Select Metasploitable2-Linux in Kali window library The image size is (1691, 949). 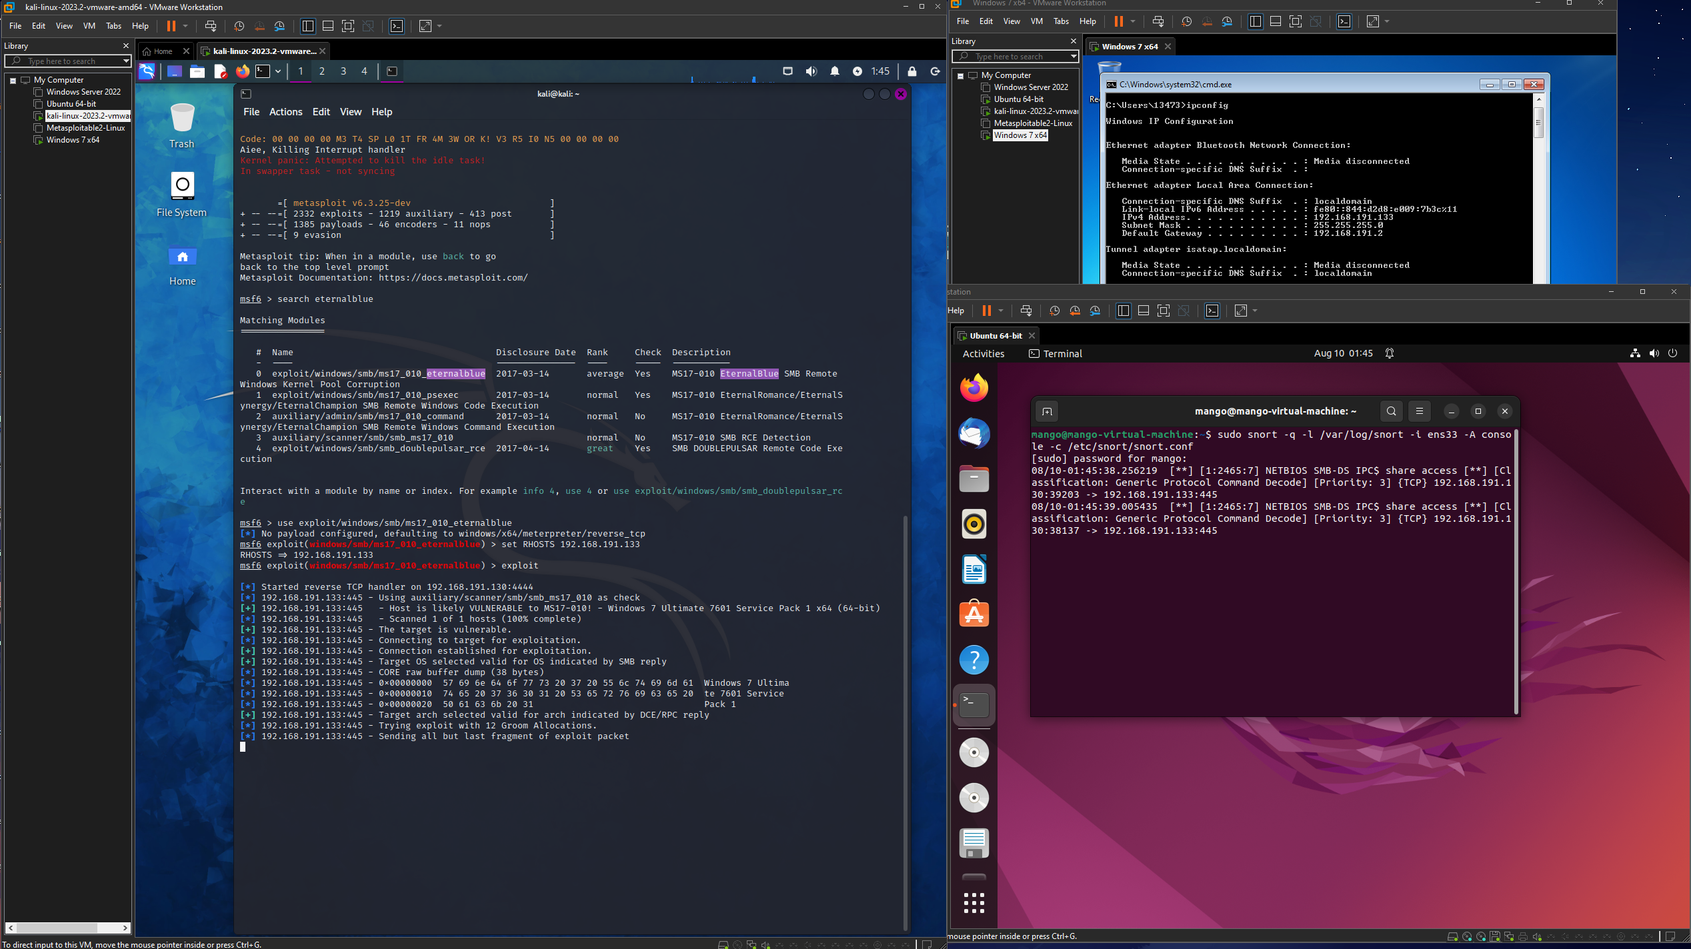pos(85,128)
